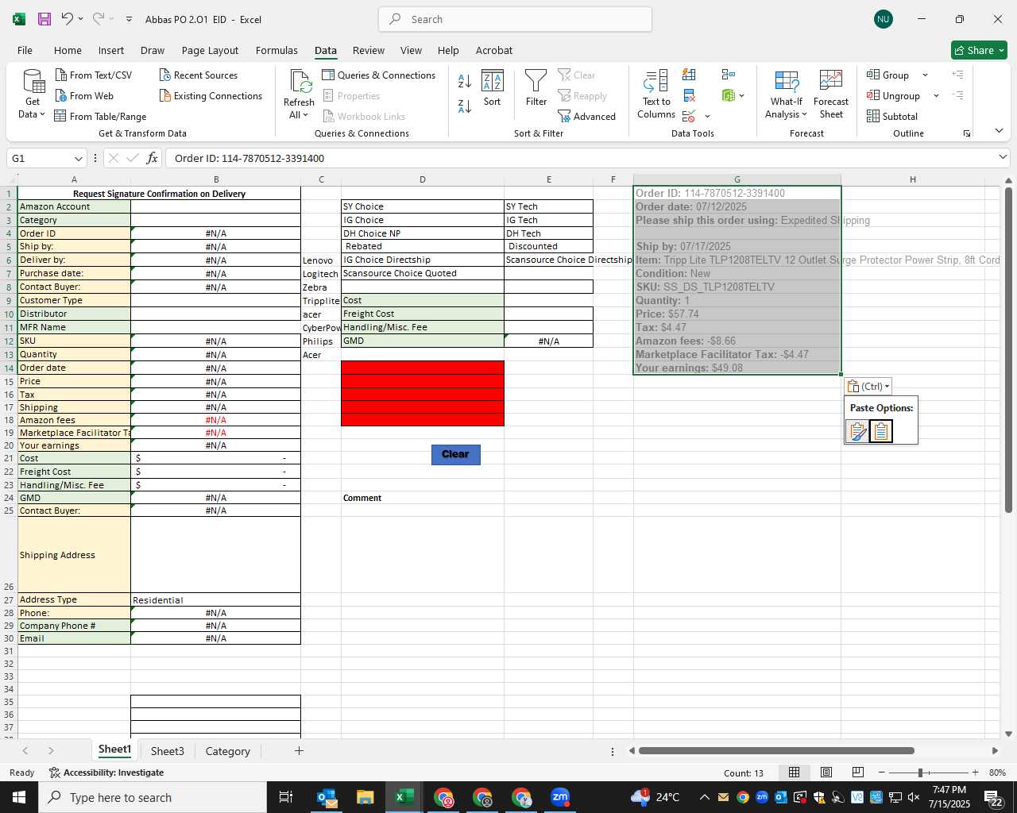Screen dimensions: 1017x813
Task: Click the Undo arrow icon
Action: point(68,19)
